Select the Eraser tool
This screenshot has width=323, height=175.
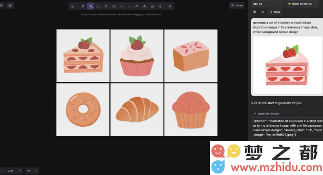click(x=160, y=6)
